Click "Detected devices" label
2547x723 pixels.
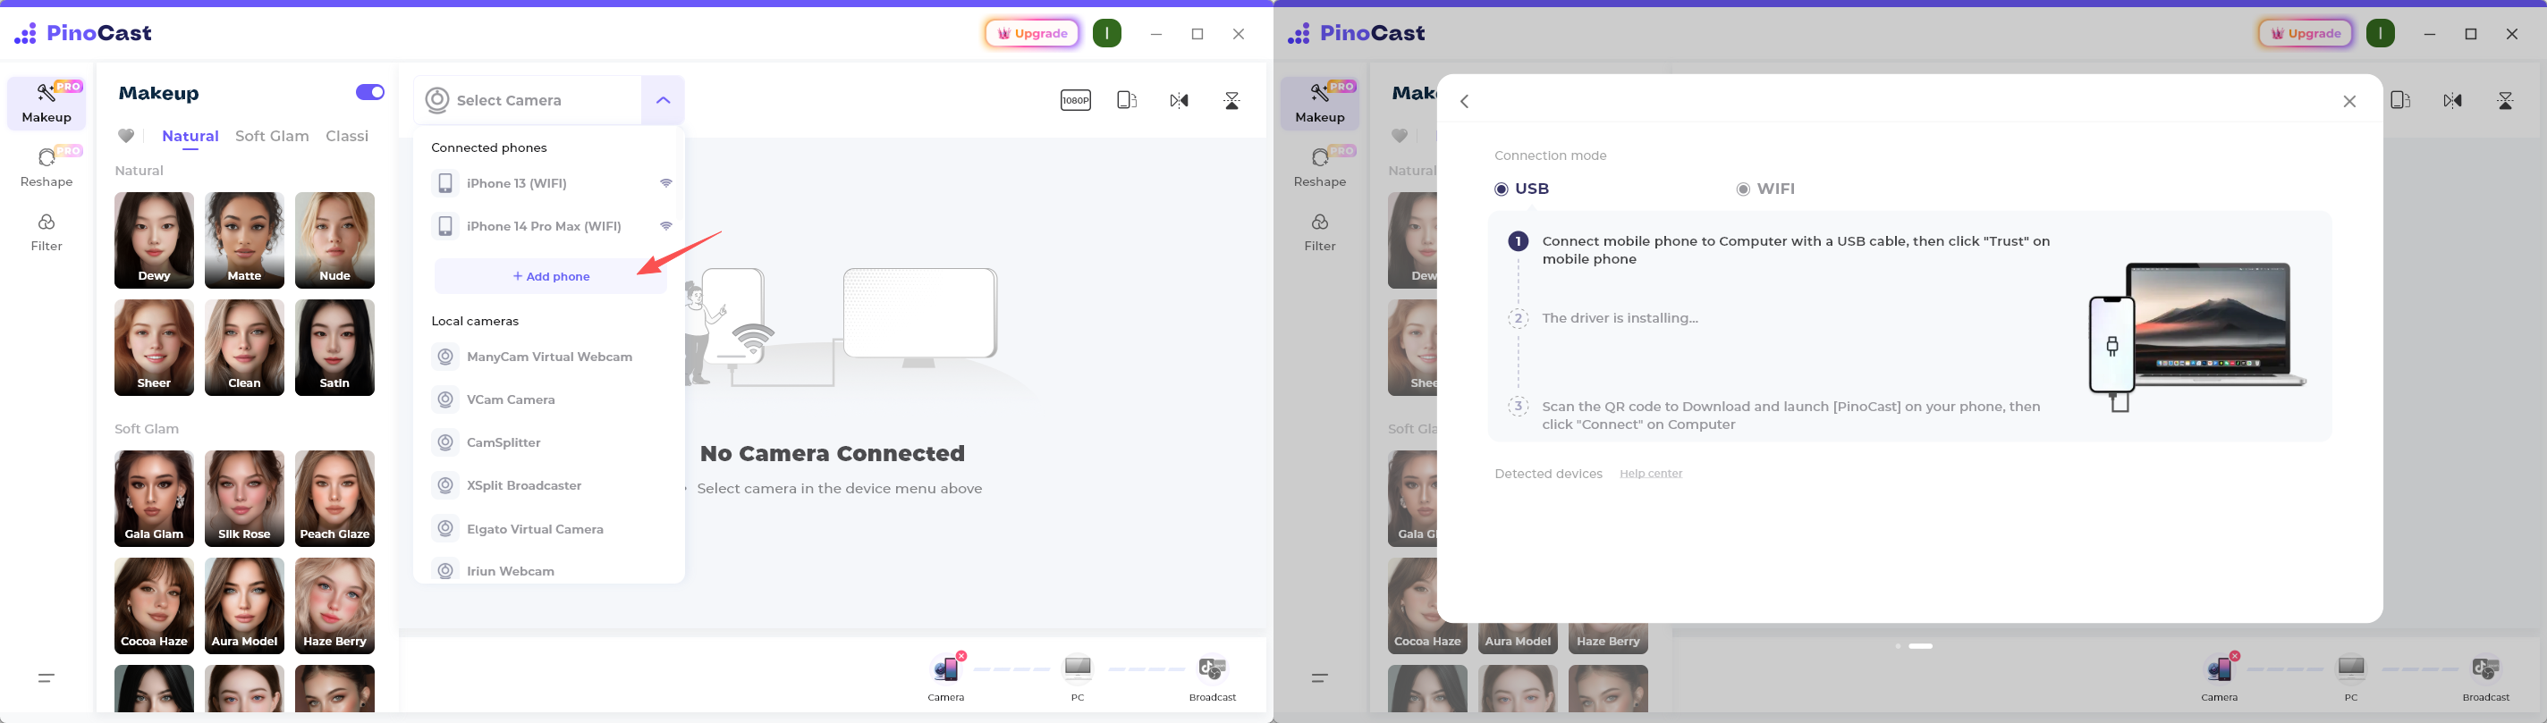(1548, 474)
